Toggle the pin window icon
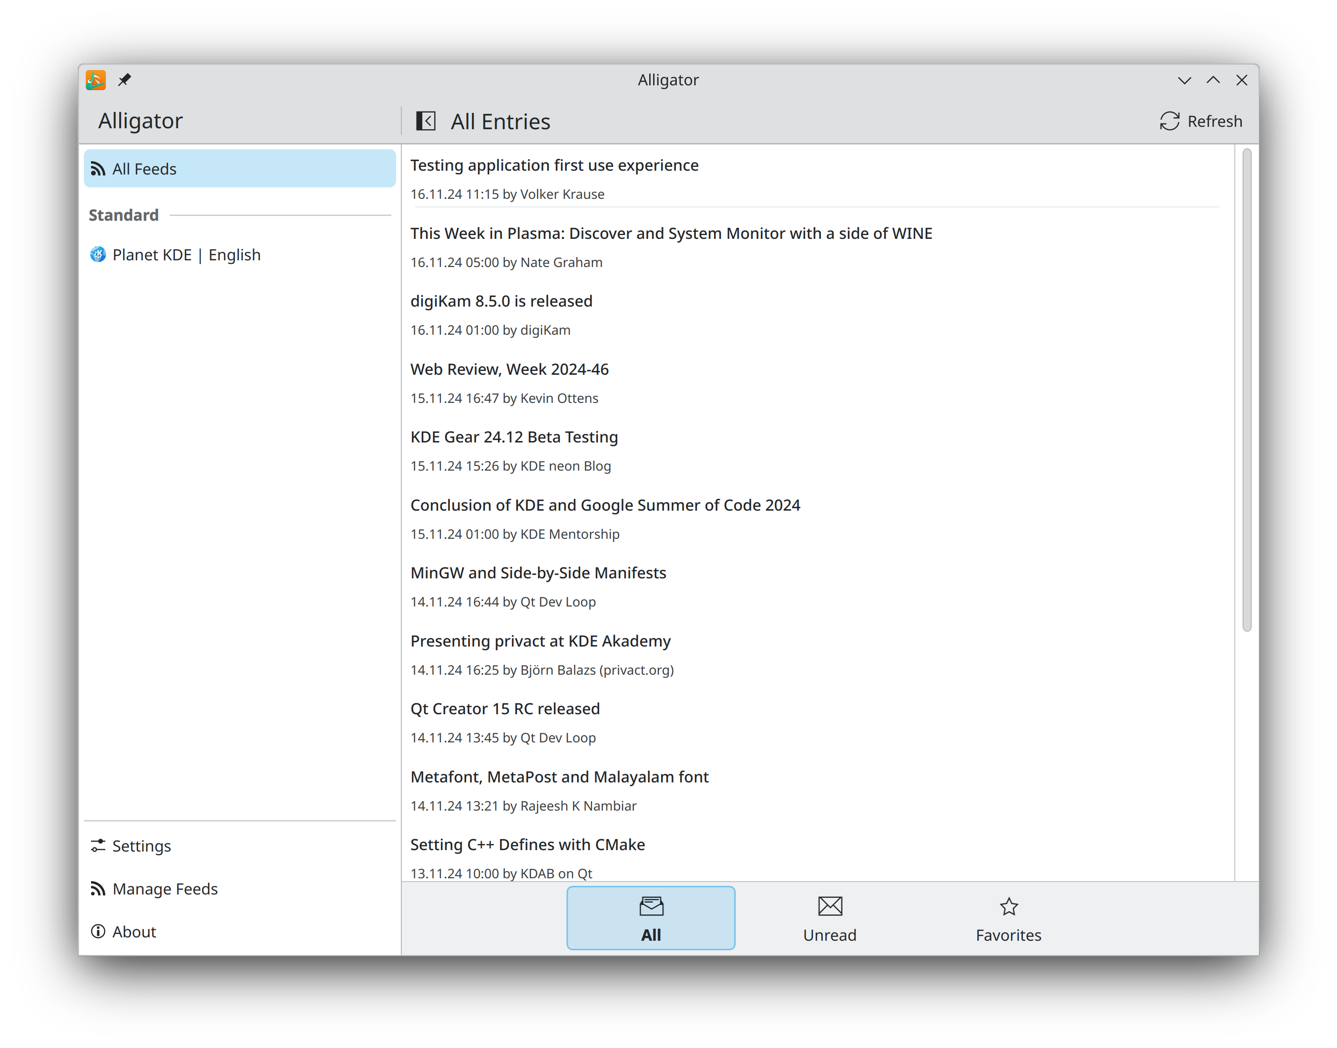1337x1048 pixels. coord(124,80)
